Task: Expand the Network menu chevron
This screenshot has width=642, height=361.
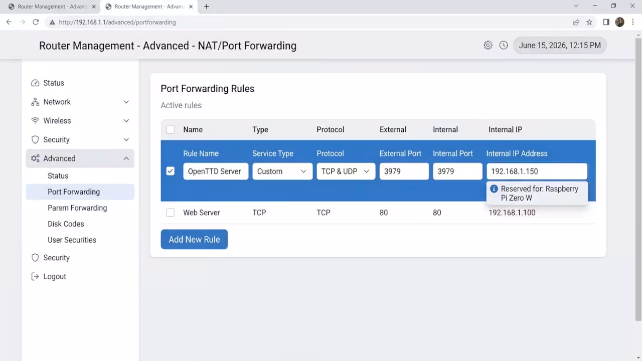Action: (126, 102)
